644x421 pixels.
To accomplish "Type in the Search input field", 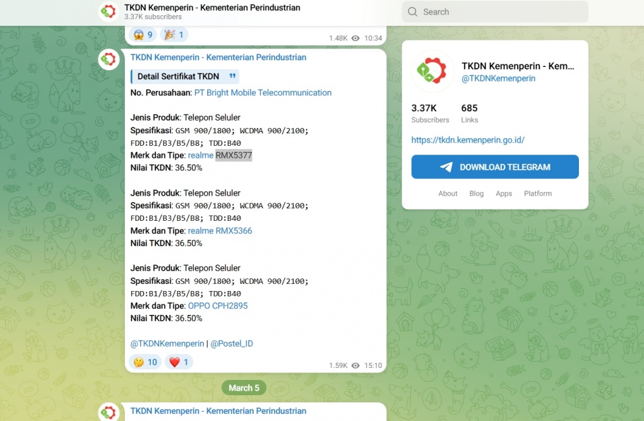I will click(x=501, y=12).
